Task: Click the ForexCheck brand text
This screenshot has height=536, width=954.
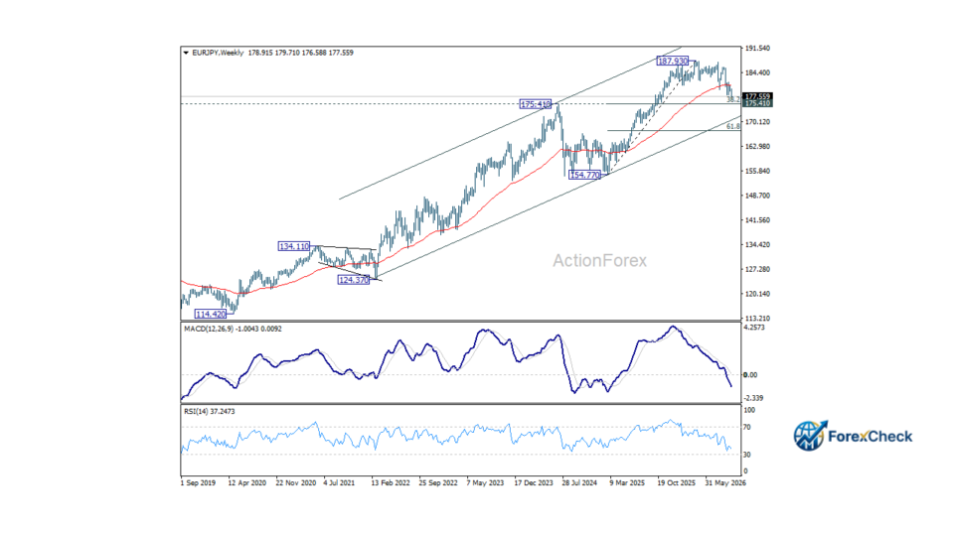Action: coord(871,437)
